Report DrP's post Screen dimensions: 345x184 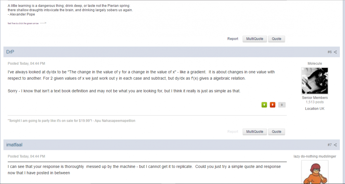click(x=233, y=132)
